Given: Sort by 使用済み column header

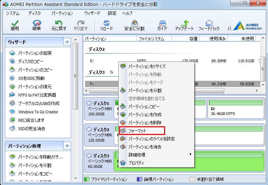Looking at the screenshot, I should click(214, 39).
